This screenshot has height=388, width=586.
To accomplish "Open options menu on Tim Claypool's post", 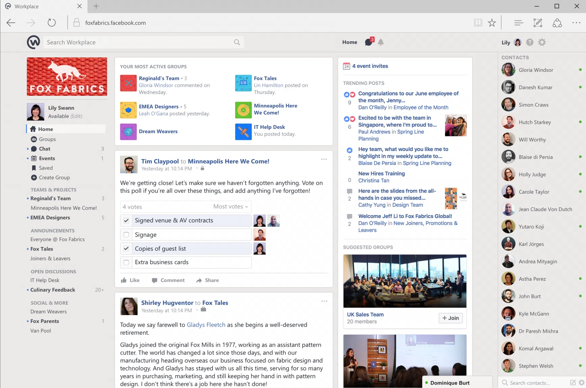I will click(x=324, y=159).
